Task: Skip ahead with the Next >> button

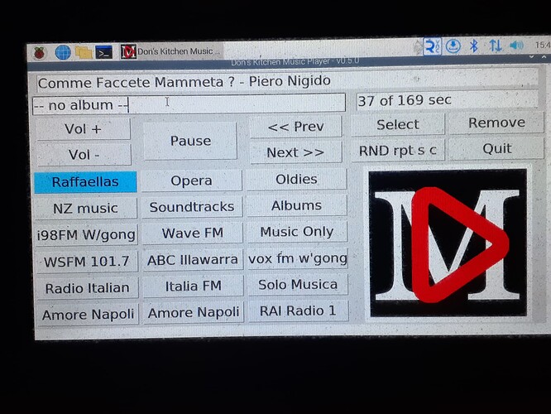Action: point(296,152)
